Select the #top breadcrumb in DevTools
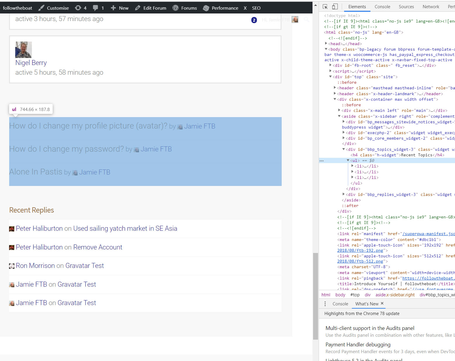 click(x=355, y=295)
